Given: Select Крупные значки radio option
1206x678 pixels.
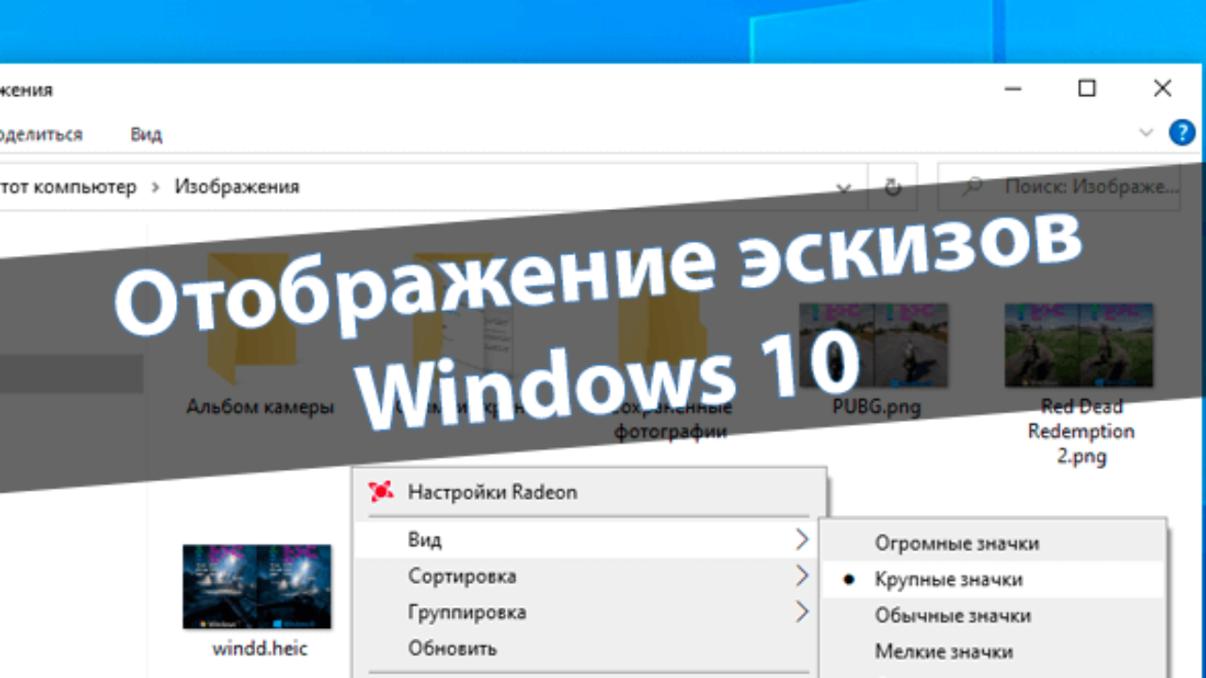Looking at the screenshot, I should coord(993,579).
